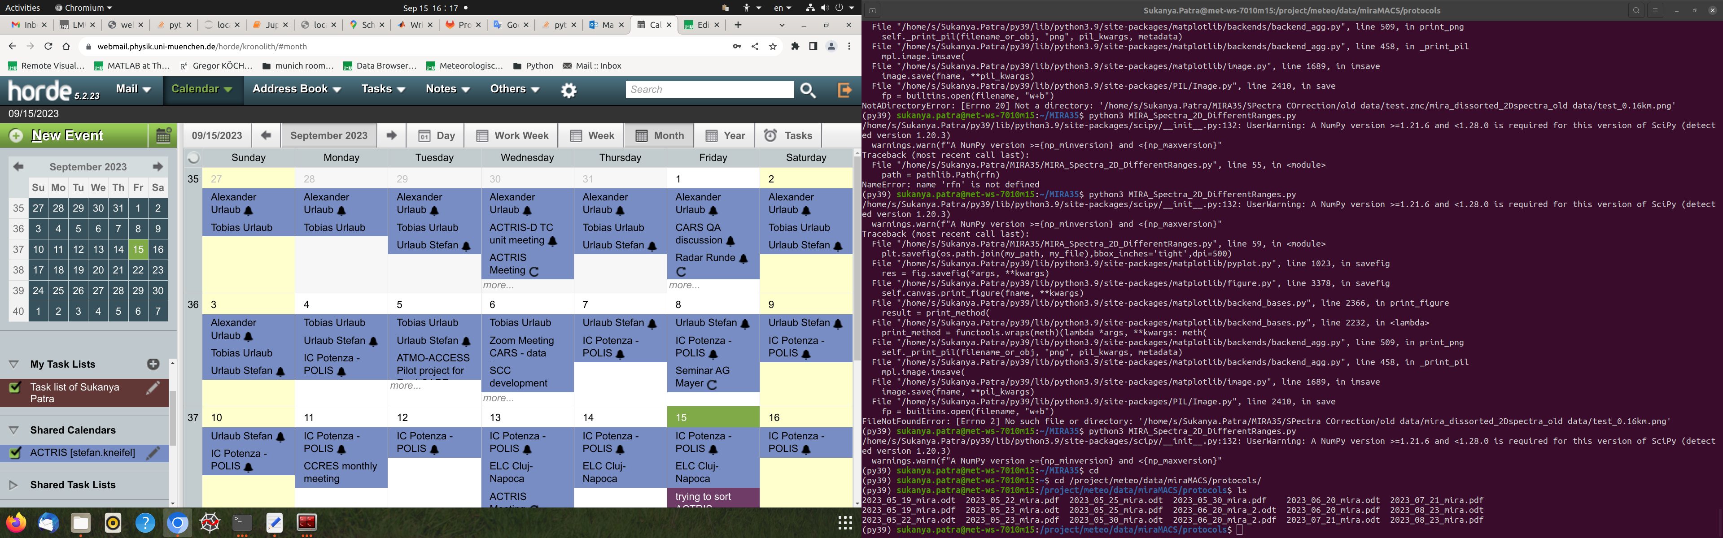Image resolution: width=1723 pixels, height=538 pixels.
Task: Collapse the My Task Lists section
Action: point(13,364)
